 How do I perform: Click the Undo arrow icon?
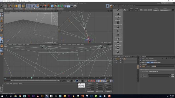[x=2, y=6]
